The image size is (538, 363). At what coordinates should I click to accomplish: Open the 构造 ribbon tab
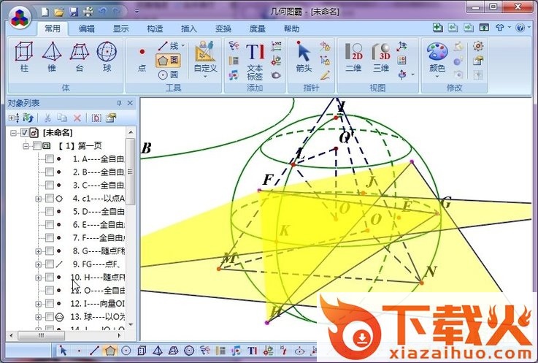pyautogui.click(x=155, y=28)
